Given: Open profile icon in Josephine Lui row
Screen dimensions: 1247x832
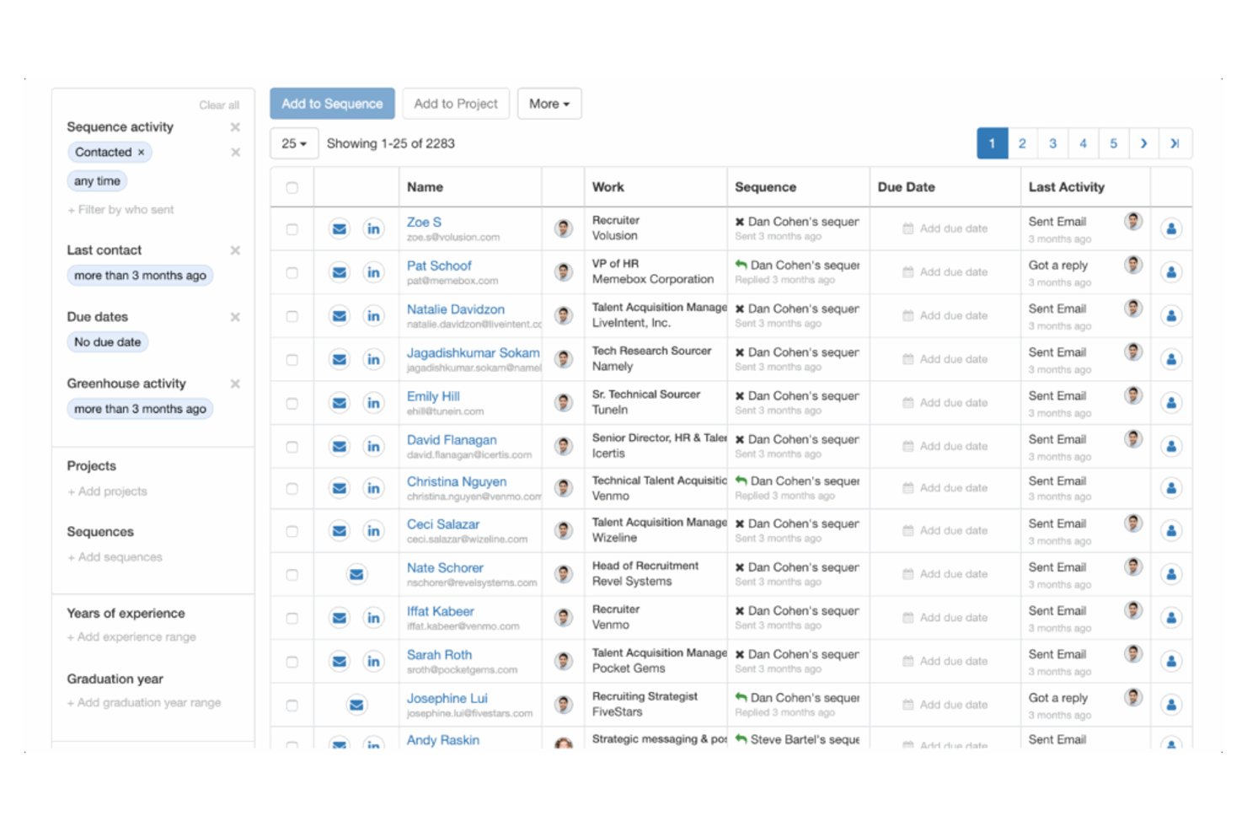Looking at the screenshot, I should pos(1171,706).
